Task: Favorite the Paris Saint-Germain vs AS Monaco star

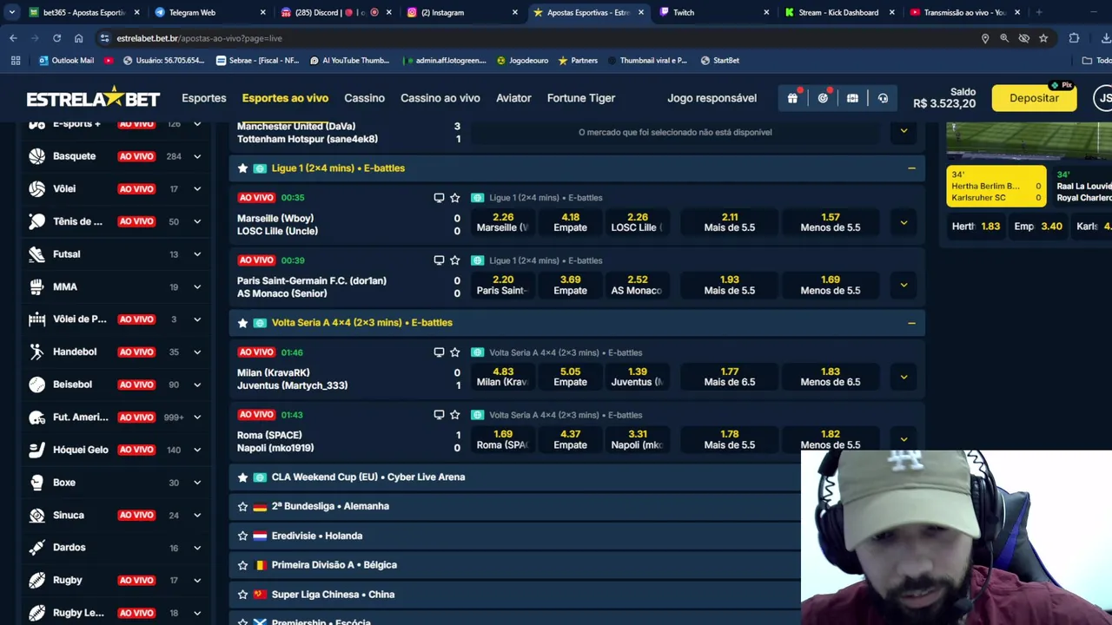Action: [x=454, y=260]
